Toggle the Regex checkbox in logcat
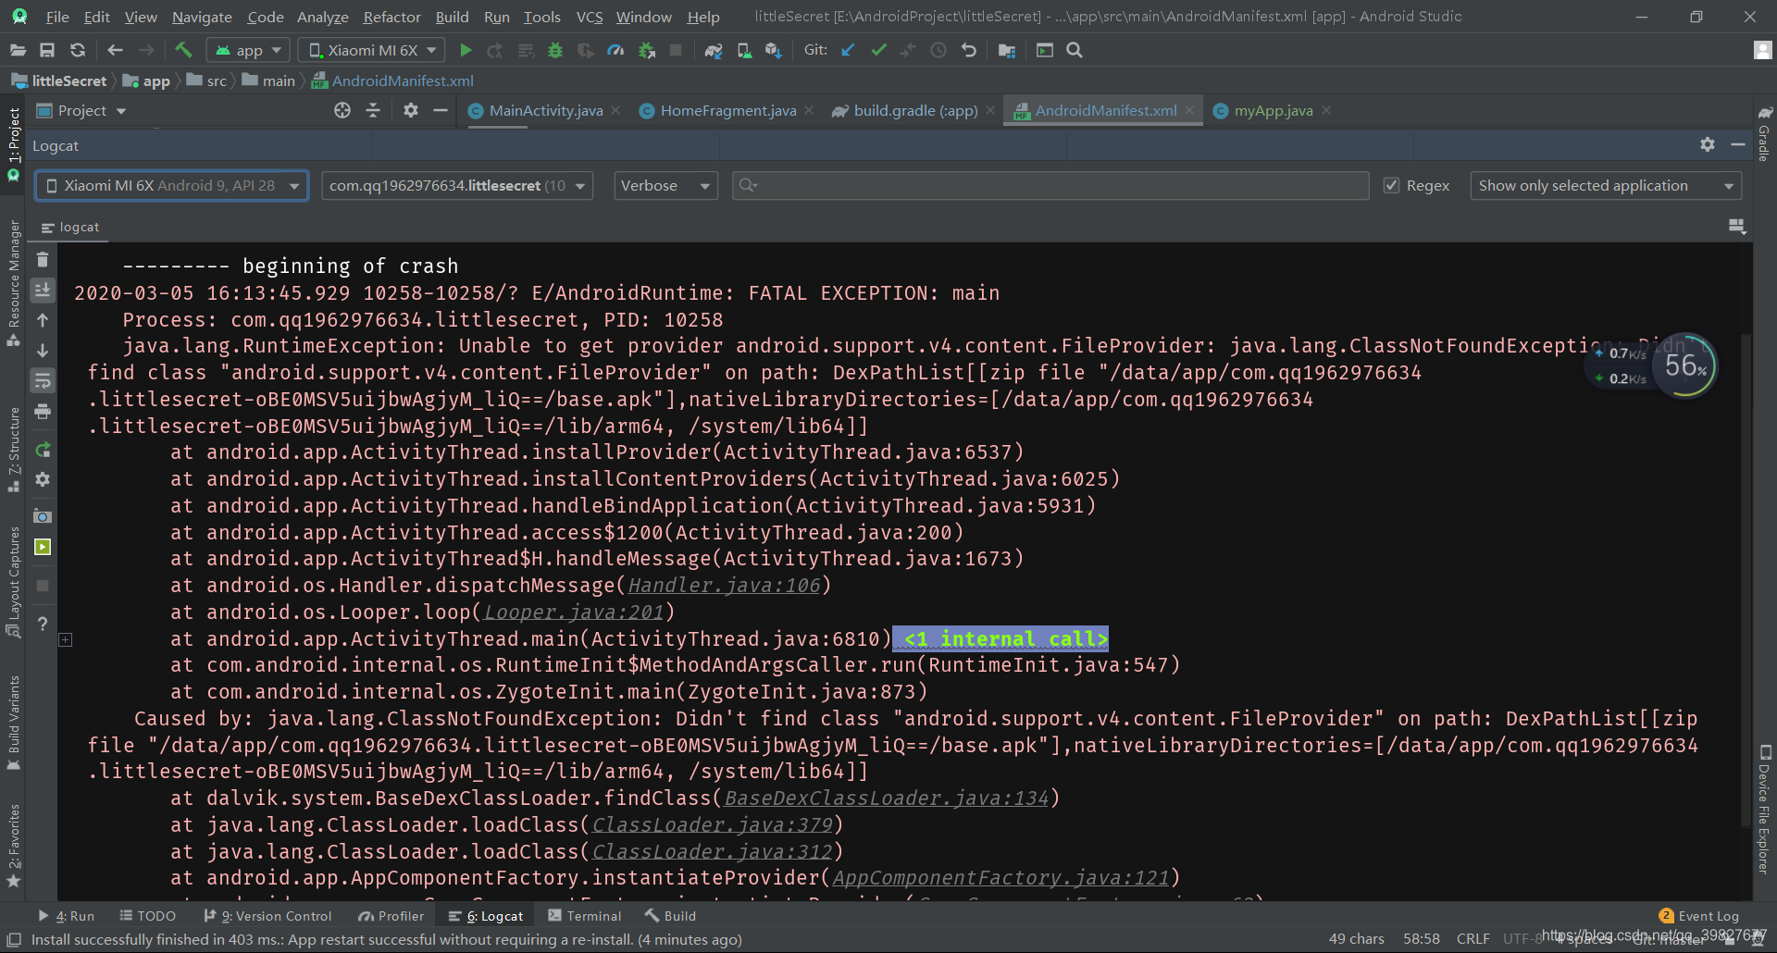The image size is (1777, 953). pyautogui.click(x=1392, y=185)
